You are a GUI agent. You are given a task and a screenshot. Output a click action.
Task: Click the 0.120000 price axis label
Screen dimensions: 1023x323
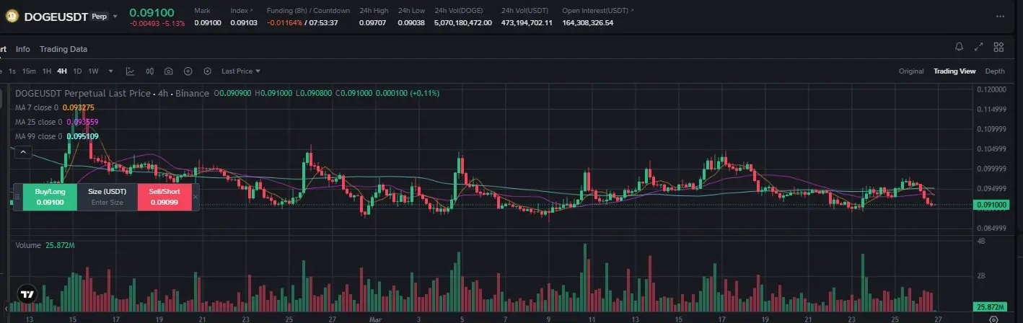(x=992, y=89)
